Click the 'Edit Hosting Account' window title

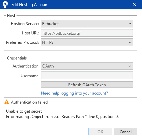pos(30,5)
